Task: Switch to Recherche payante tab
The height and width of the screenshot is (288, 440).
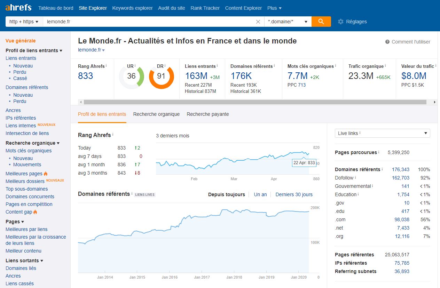Action: point(208,114)
